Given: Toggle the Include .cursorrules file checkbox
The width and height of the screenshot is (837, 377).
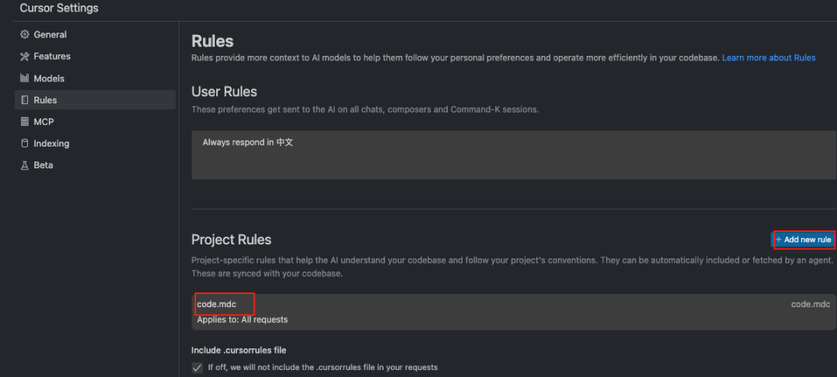Looking at the screenshot, I should pos(197,367).
